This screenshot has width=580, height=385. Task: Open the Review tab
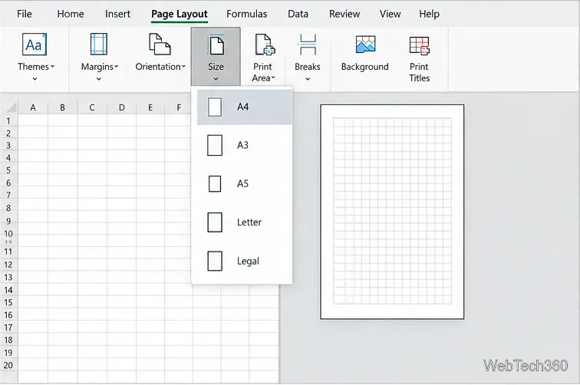click(344, 14)
